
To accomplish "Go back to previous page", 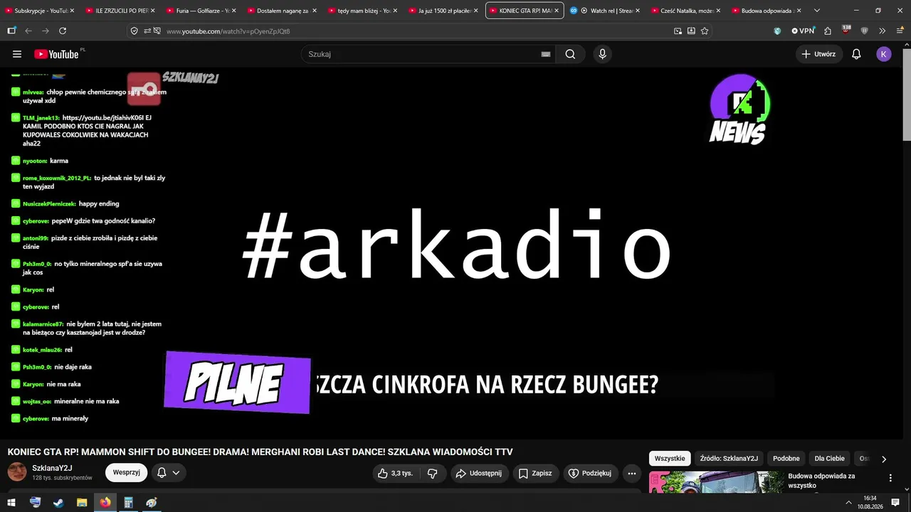I will 28,31.
